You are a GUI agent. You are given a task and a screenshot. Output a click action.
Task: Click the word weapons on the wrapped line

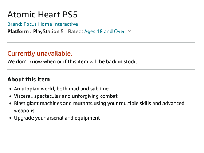[x=24, y=111]
